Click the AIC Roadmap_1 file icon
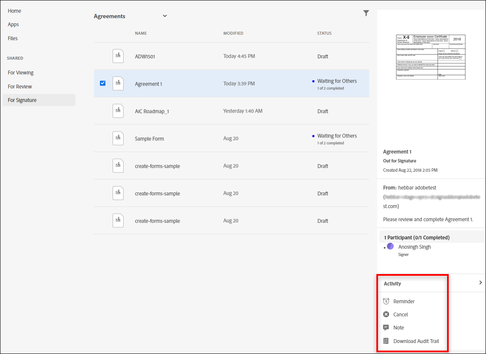The width and height of the screenshot is (486, 354). [118, 111]
